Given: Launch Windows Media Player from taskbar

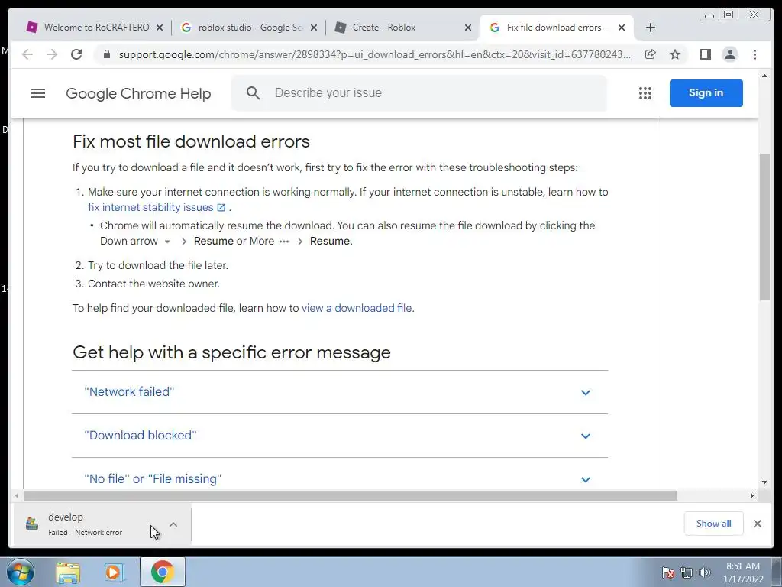Looking at the screenshot, I should coord(115,572).
